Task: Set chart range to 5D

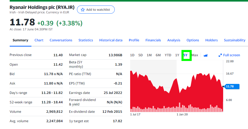Action: [x=140, y=55]
